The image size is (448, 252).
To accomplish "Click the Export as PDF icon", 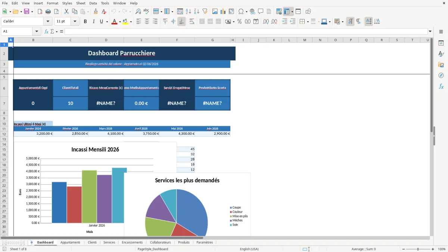I will pos(40,12).
